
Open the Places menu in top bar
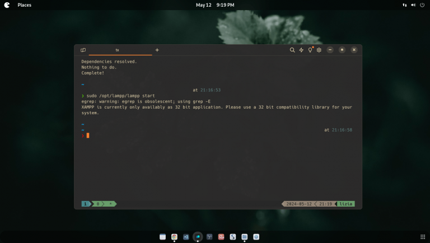25,5
